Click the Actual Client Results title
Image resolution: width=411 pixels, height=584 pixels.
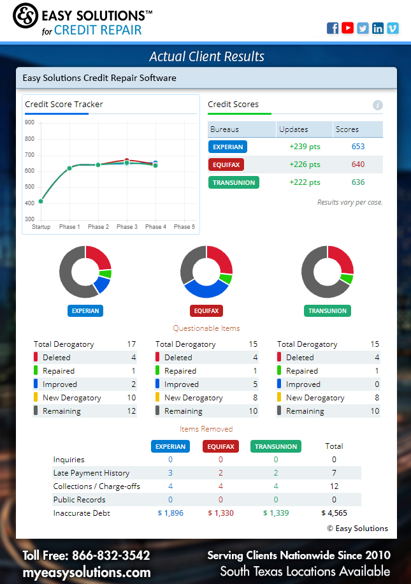pos(206,56)
